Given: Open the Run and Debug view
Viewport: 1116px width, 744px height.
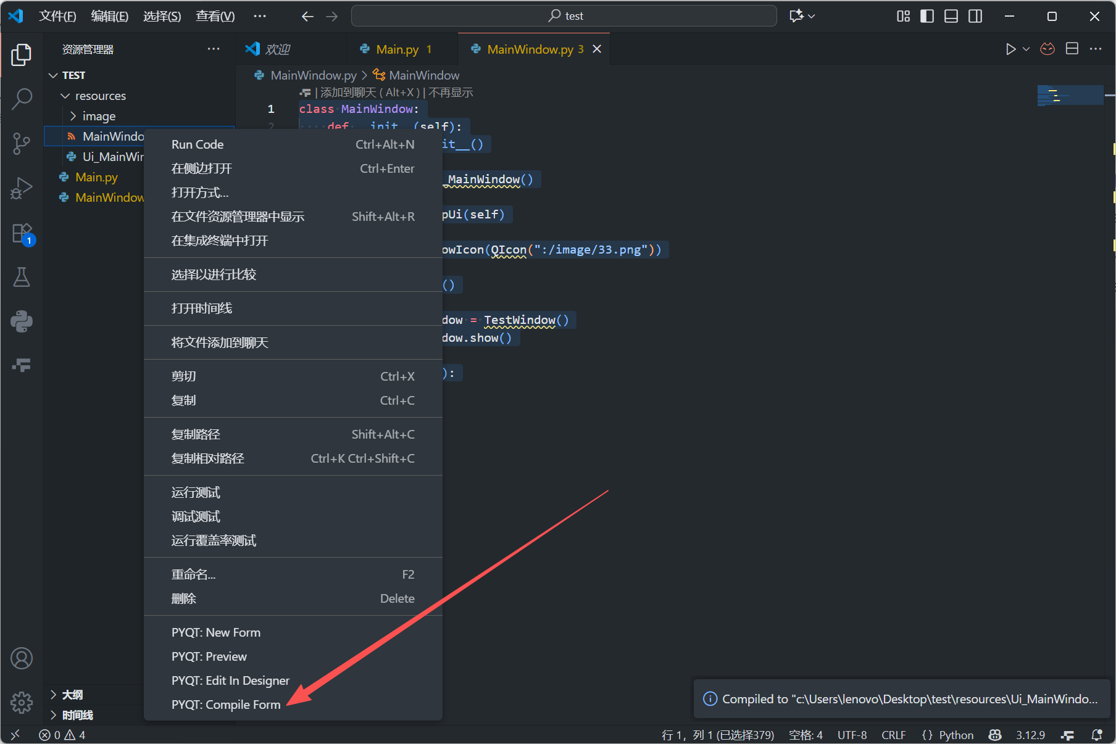Looking at the screenshot, I should coord(22,188).
